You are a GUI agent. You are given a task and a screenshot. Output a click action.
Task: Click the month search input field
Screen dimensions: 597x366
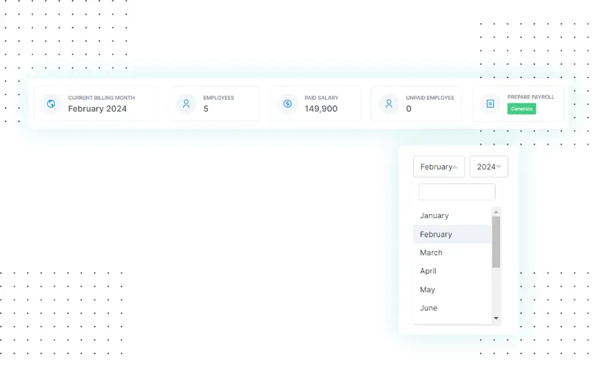pyautogui.click(x=457, y=192)
